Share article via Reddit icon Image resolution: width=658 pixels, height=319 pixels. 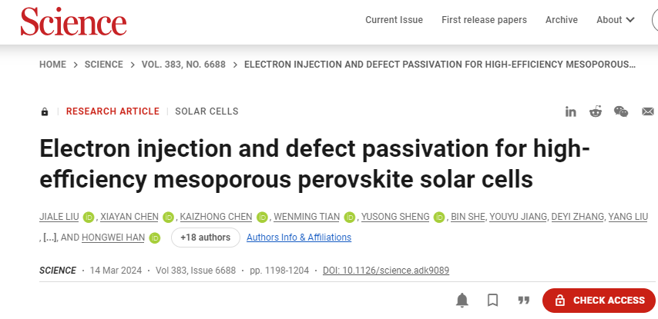click(x=596, y=111)
